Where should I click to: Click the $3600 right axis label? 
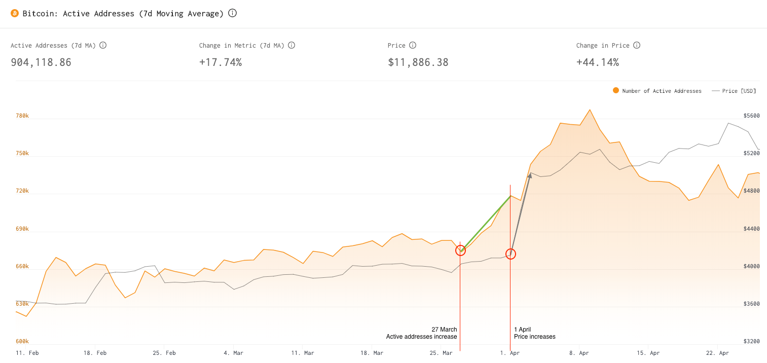coord(752,304)
